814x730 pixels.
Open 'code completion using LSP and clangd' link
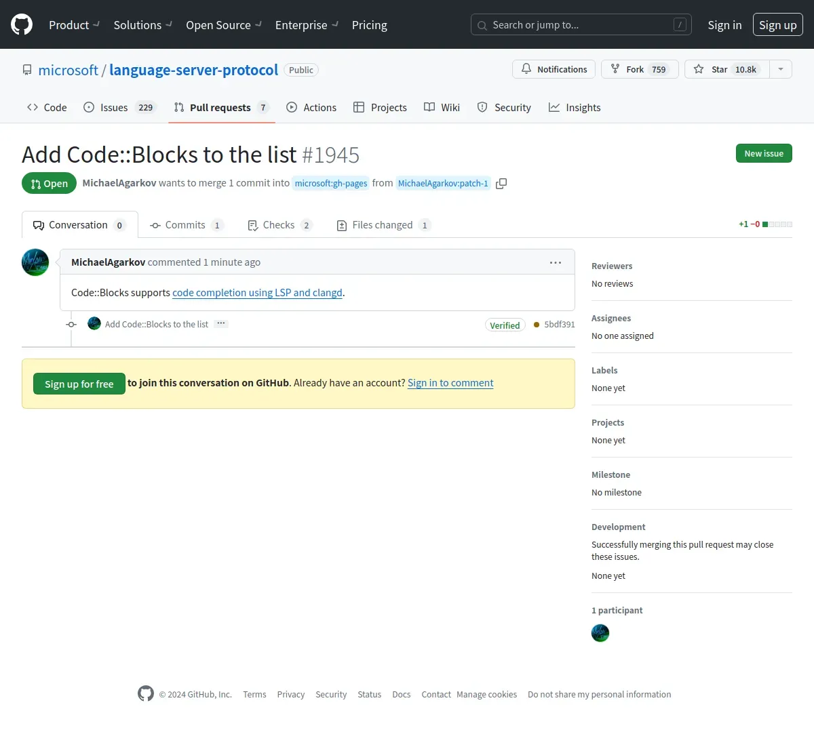[257, 293]
